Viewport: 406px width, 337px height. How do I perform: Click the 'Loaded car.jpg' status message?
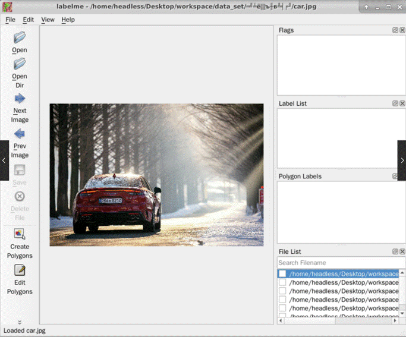pyautogui.click(x=24, y=330)
